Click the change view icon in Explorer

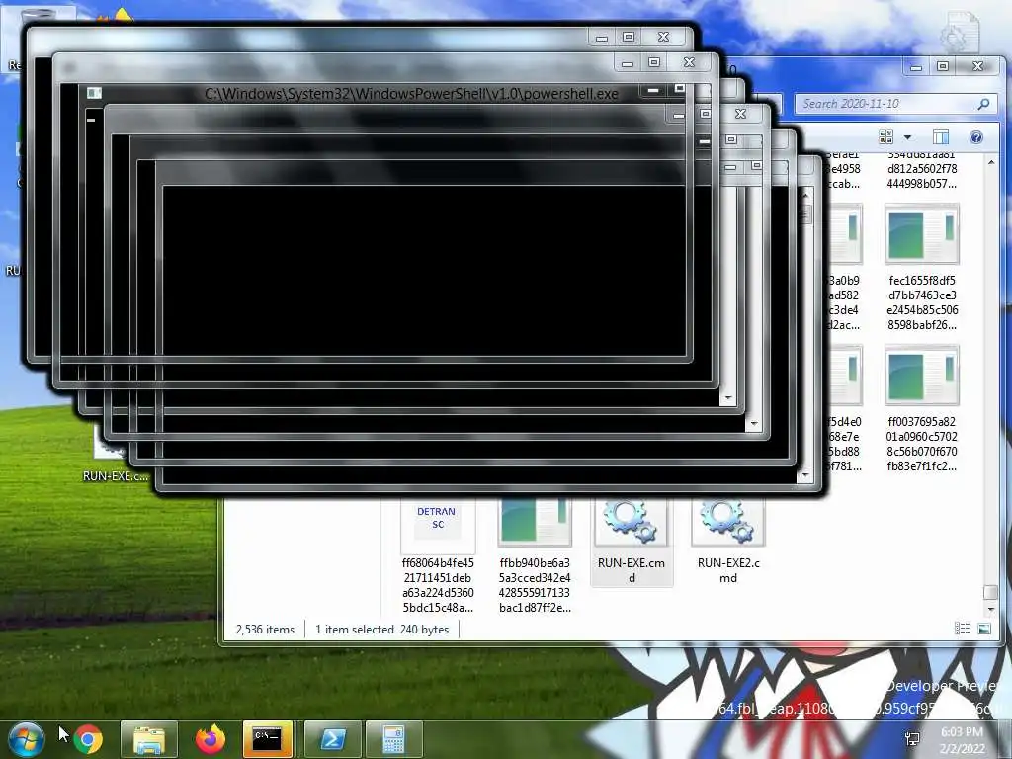pos(886,136)
